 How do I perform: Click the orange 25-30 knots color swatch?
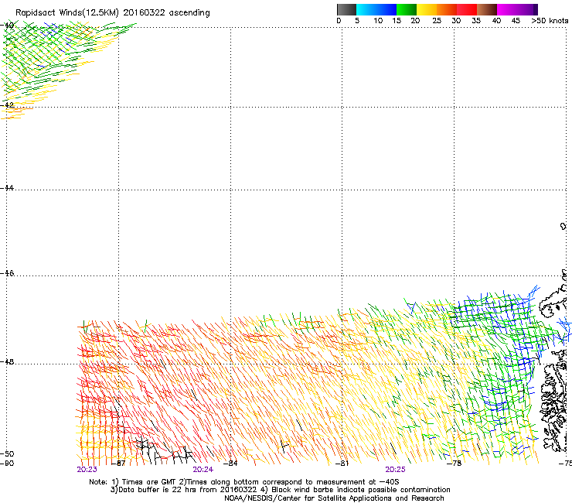pyautogui.click(x=447, y=9)
